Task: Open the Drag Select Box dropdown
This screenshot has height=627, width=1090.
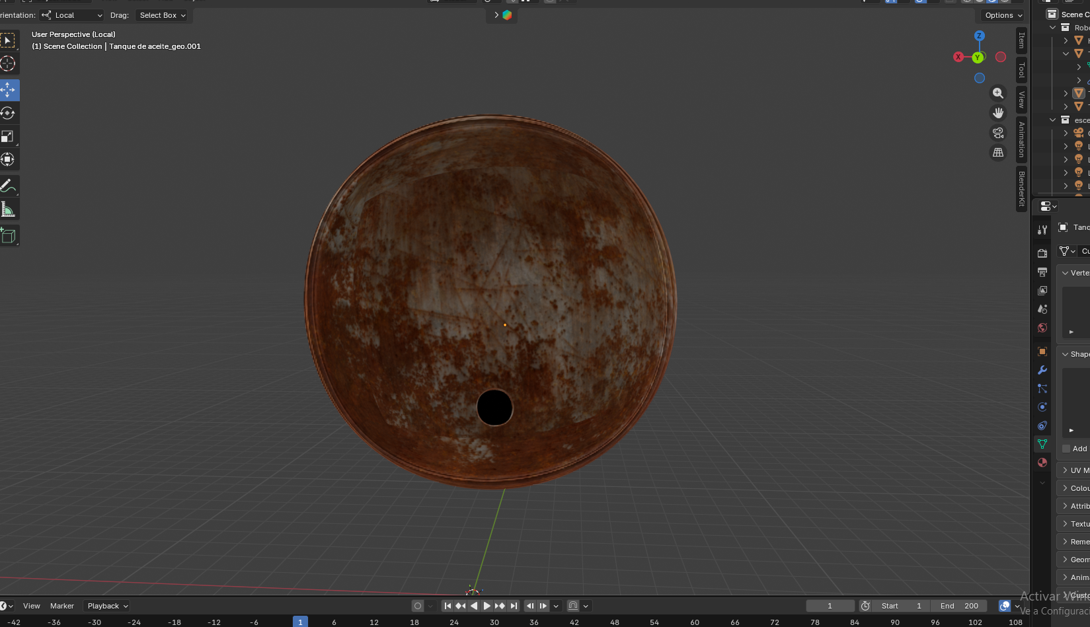Action: (x=163, y=15)
